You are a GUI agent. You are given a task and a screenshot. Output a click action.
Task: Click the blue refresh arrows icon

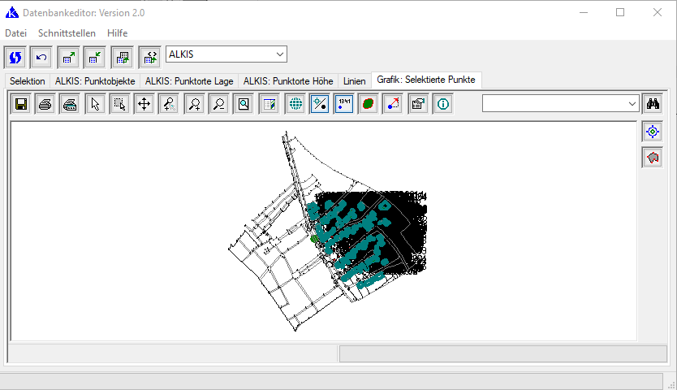(15, 57)
